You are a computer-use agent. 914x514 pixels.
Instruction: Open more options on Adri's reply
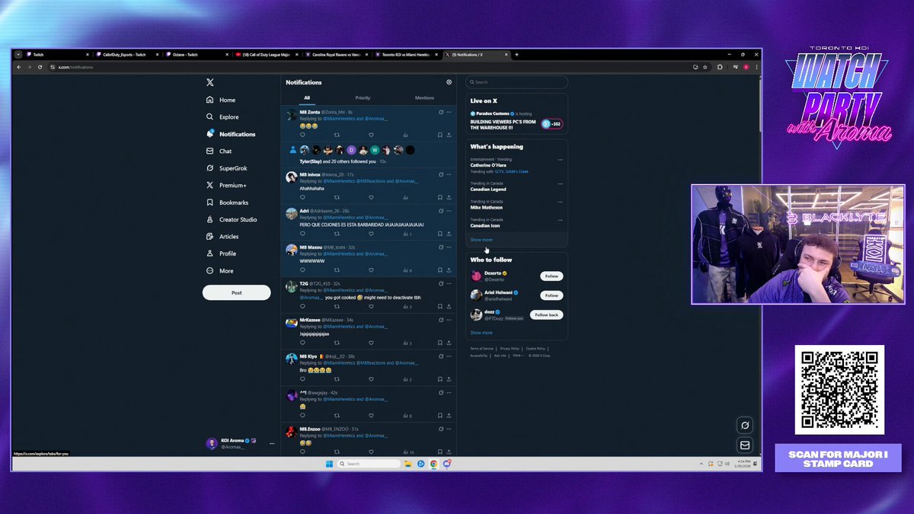point(449,211)
